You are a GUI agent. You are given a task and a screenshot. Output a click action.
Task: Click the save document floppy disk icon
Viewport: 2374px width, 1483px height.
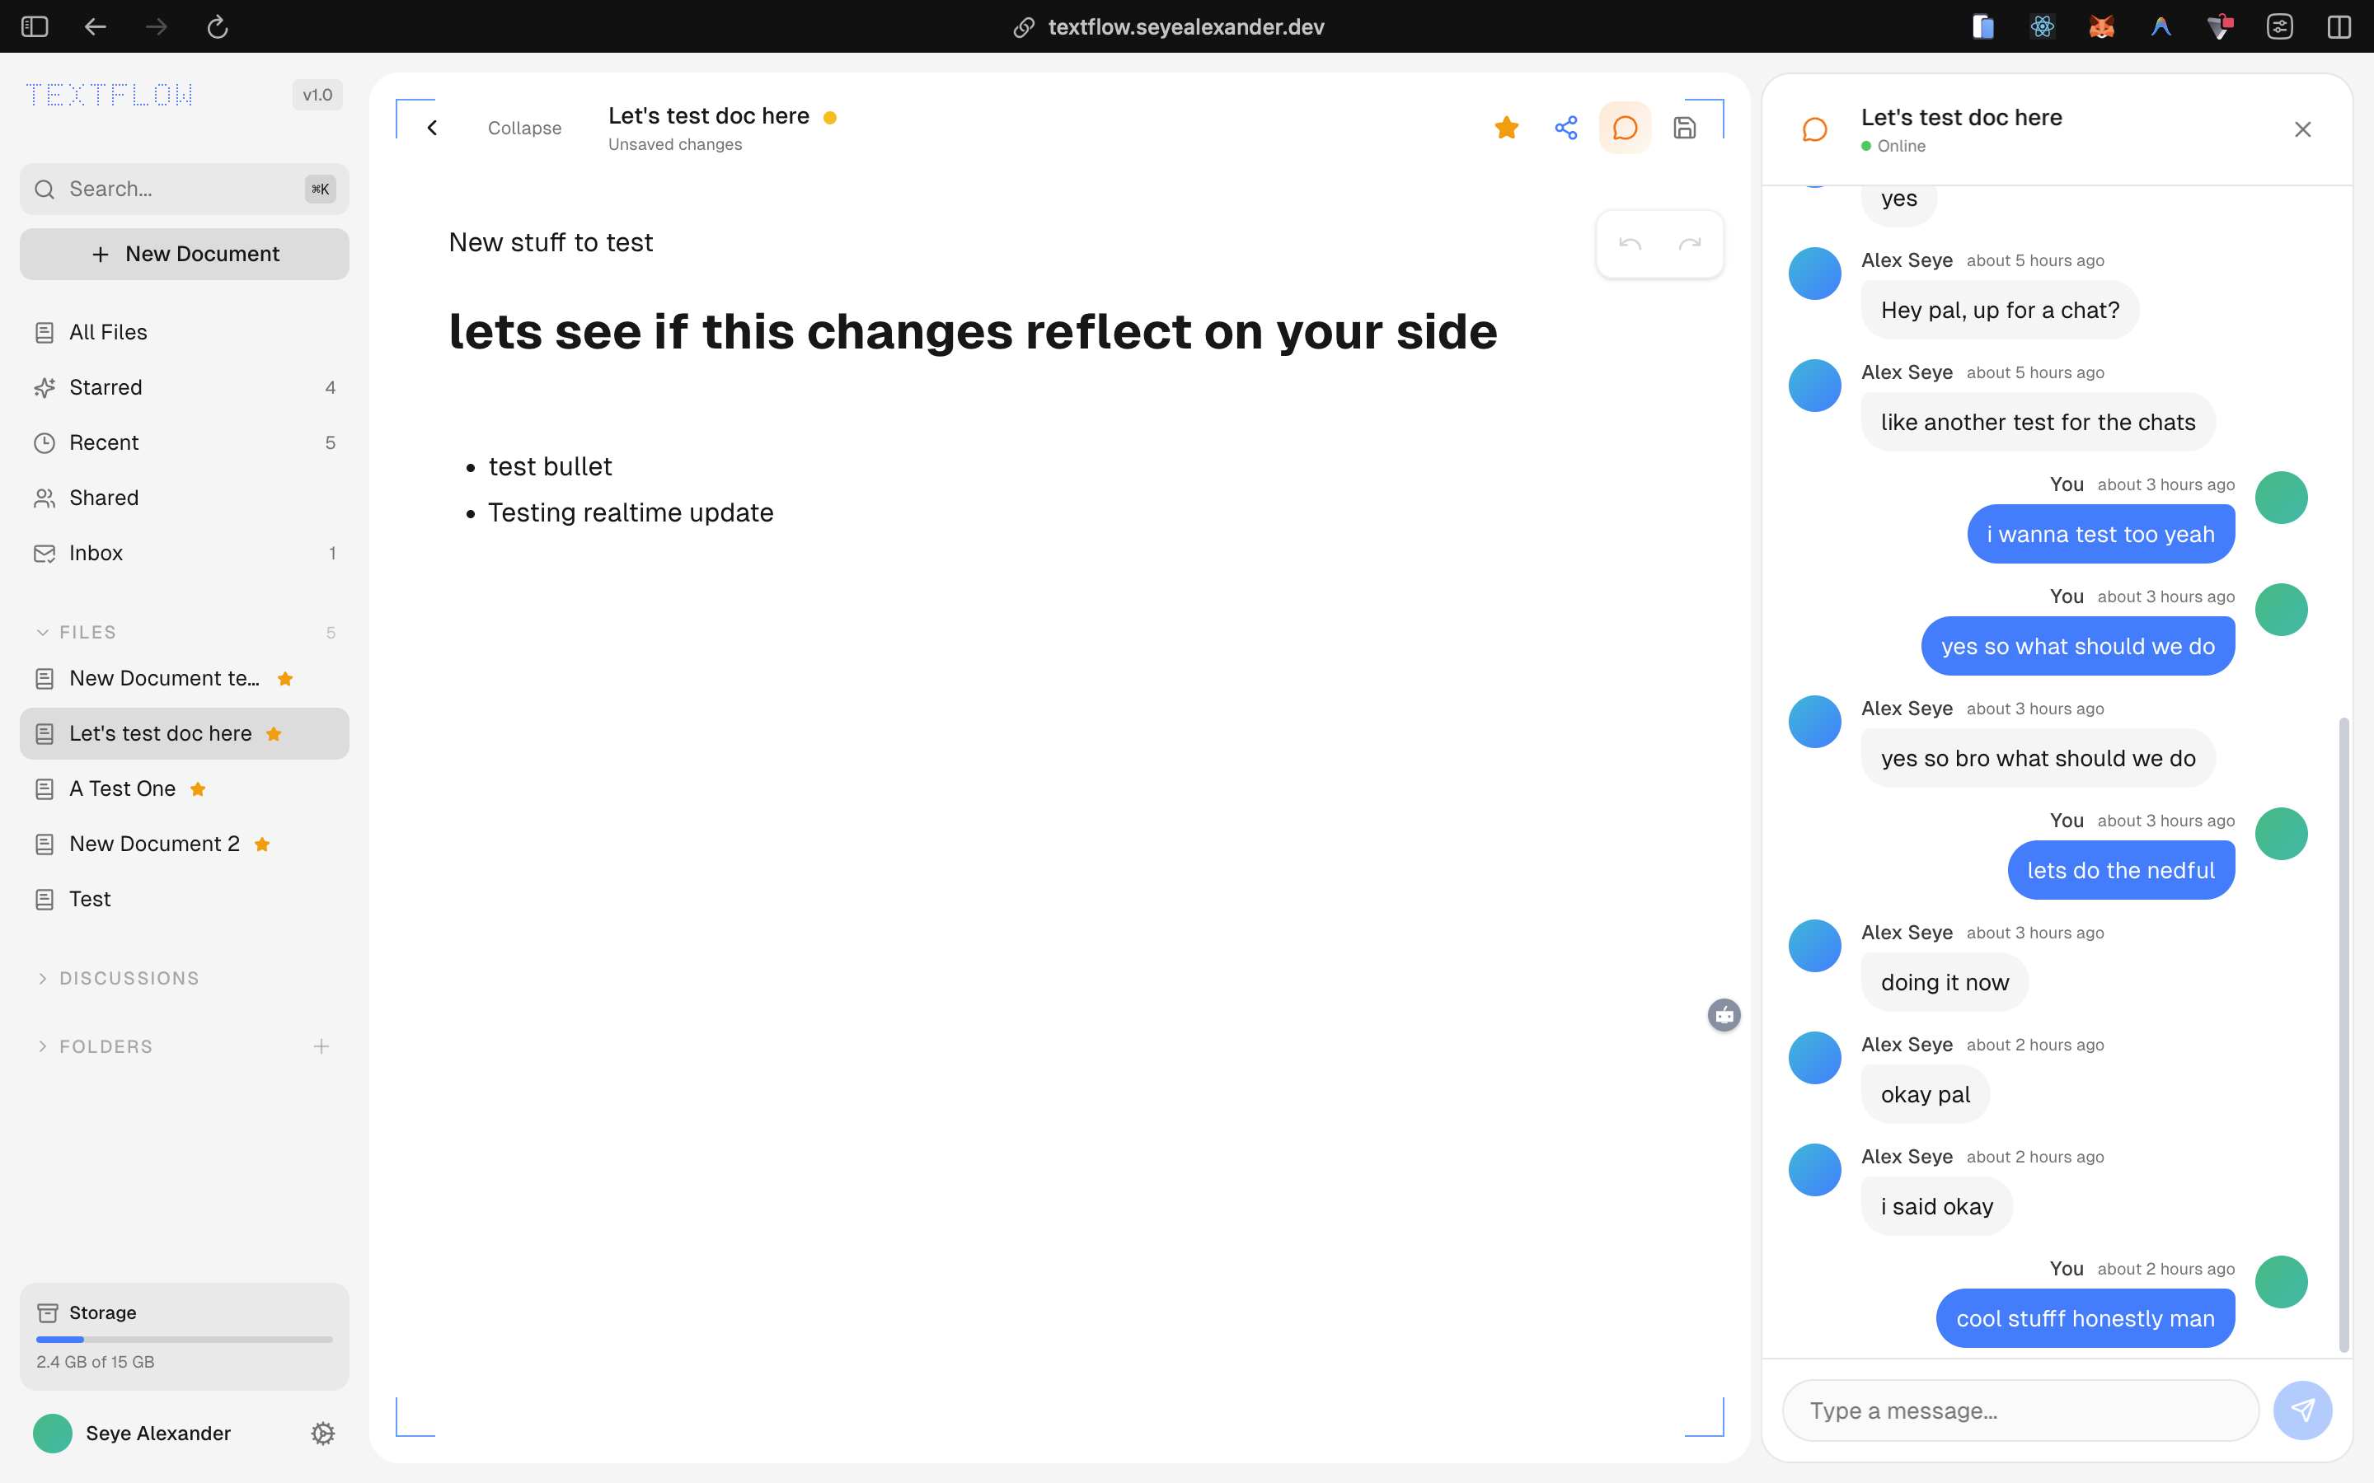pyautogui.click(x=1684, y=128)
